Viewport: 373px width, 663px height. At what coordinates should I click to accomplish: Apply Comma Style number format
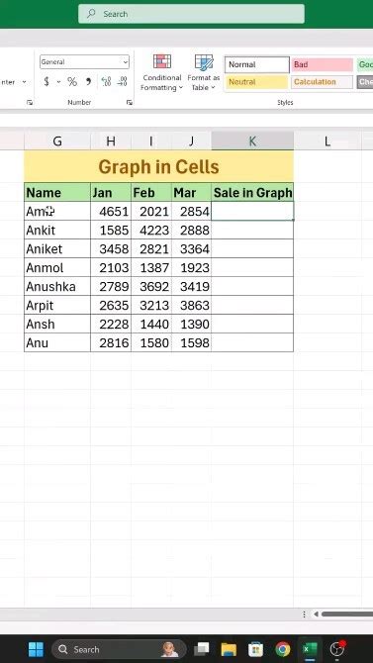[x=88, y=81]
